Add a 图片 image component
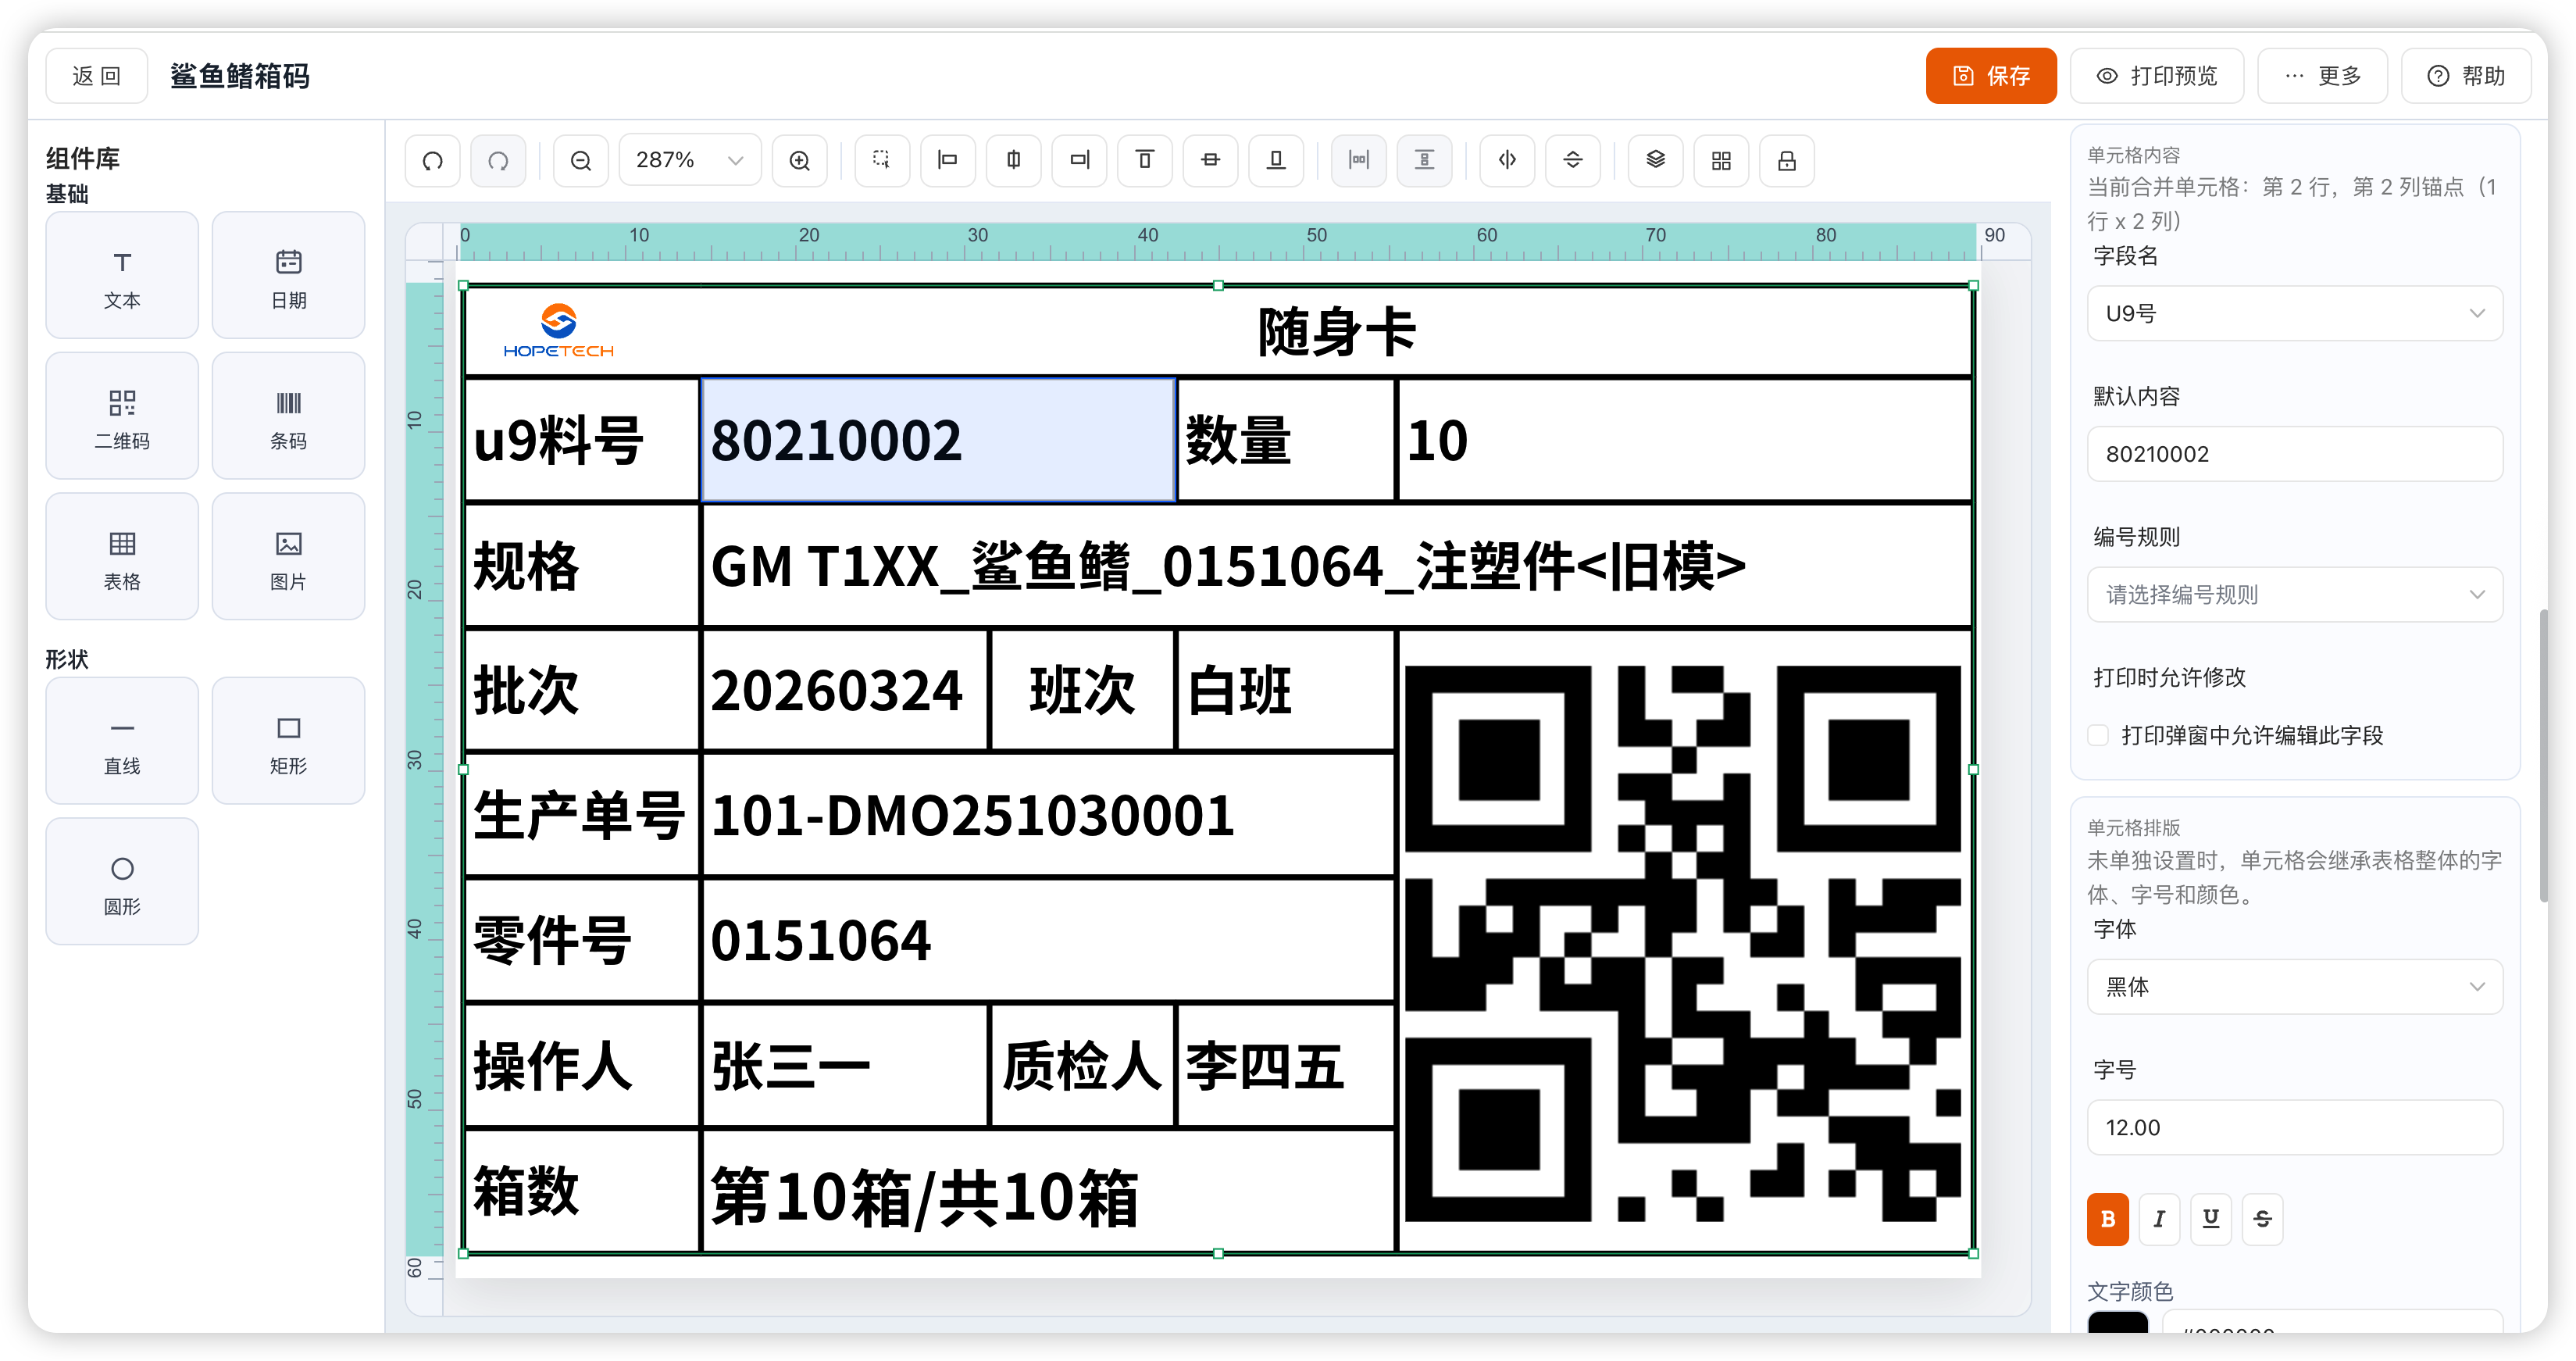 click(288, 557)
